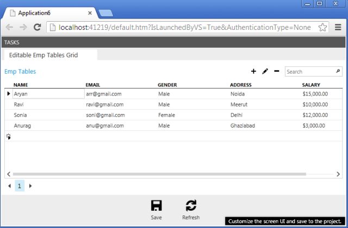Viewport: 348px width, 228px height.
Task: Click the $15,000.00 salary cell
Action: click(315, 94)
